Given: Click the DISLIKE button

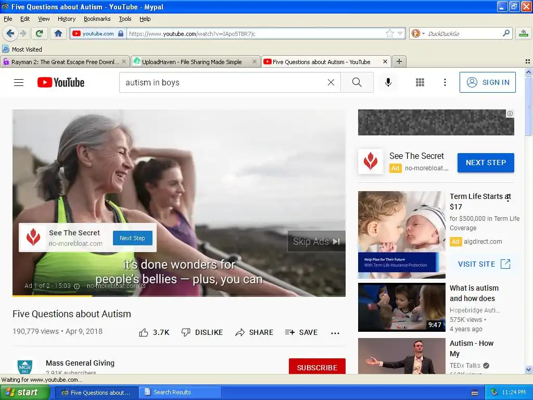Looking at the screenshot, I should pyautogui.click(x=202, y=332).
